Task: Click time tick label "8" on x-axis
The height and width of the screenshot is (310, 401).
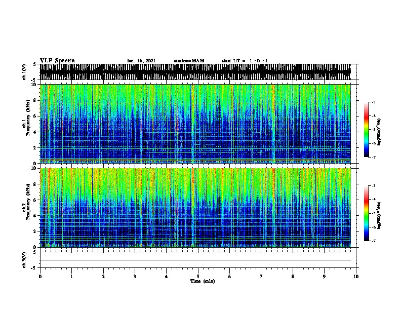Action: (293, 277)
